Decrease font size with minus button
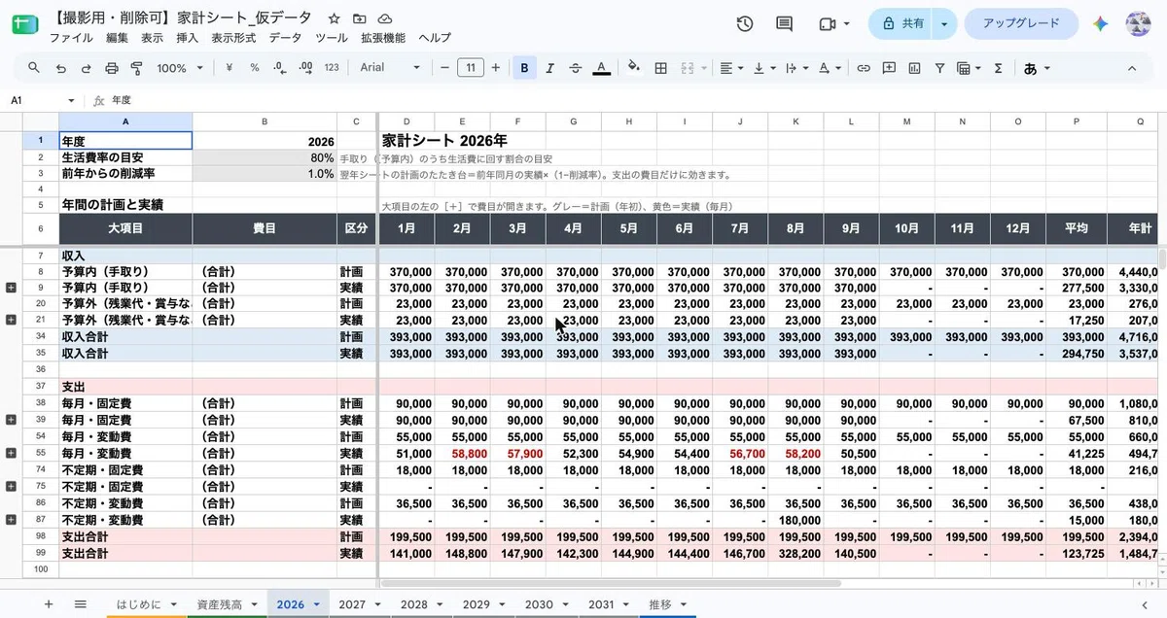This screenshot has width=1167, height=618. pos(444,68)
